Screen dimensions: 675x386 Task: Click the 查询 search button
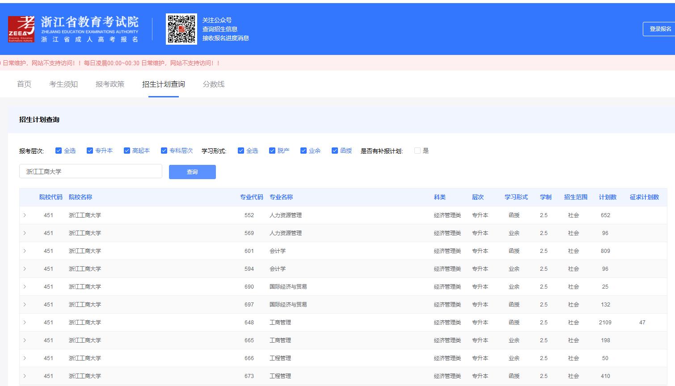coord(192,172)
